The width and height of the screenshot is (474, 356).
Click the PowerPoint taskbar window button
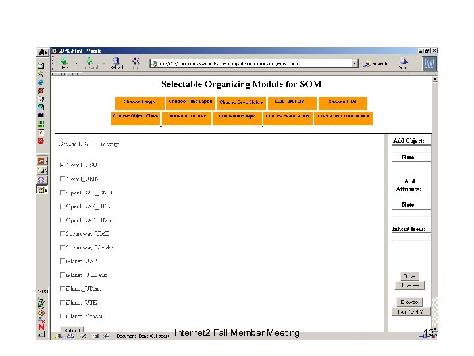click(42, 161)
